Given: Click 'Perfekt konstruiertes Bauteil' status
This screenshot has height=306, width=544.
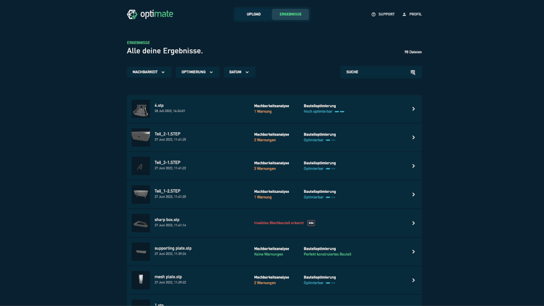Looking at the screenshot, I should tap(327, 254).
